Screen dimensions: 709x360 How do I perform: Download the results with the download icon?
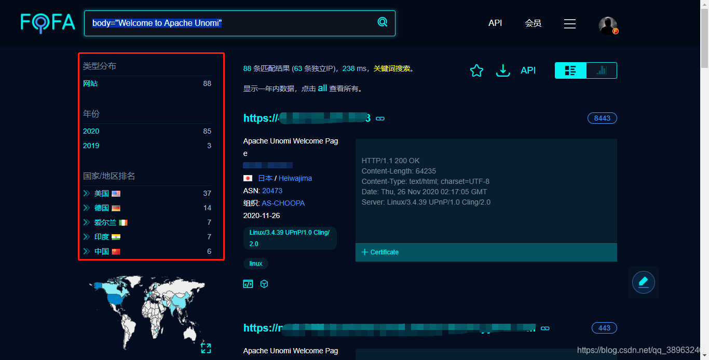503,70
